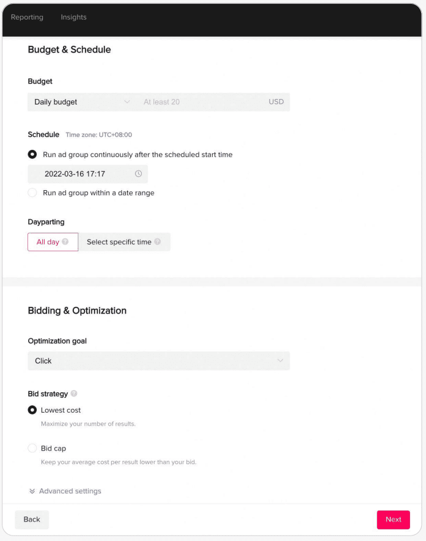Open the Reporting tab
This screenshot has width=426, height=541.
[27, 17]
